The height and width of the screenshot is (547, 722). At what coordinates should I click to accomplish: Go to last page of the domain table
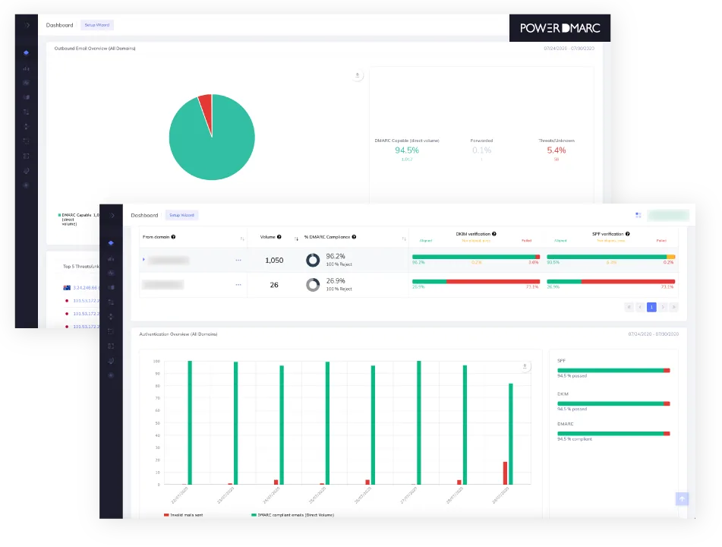tap(673, 307)
